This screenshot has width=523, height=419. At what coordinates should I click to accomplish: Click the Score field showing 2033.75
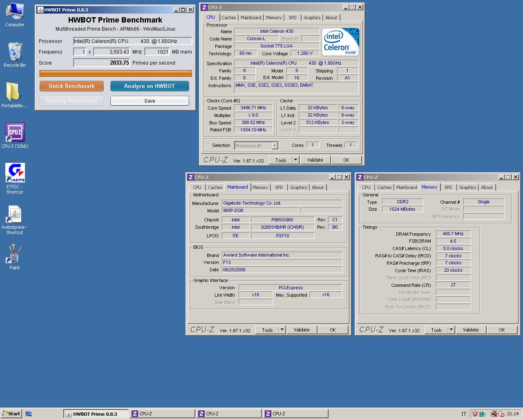click(x=102, y=63)
